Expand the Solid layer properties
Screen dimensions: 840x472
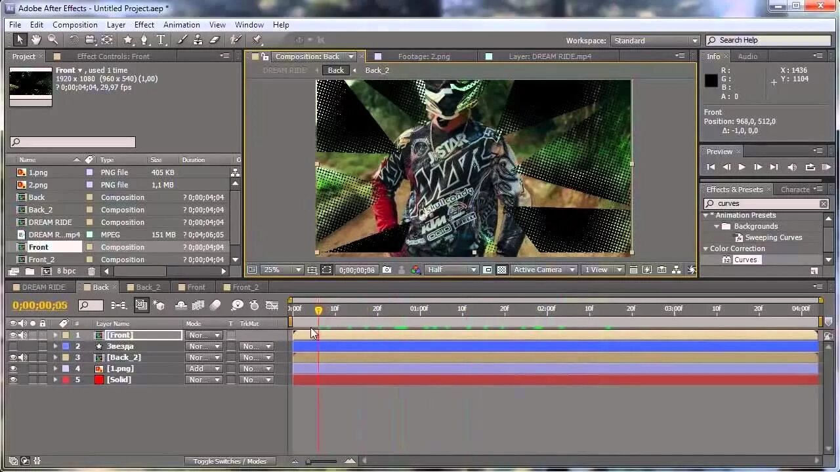click(55, 380)
